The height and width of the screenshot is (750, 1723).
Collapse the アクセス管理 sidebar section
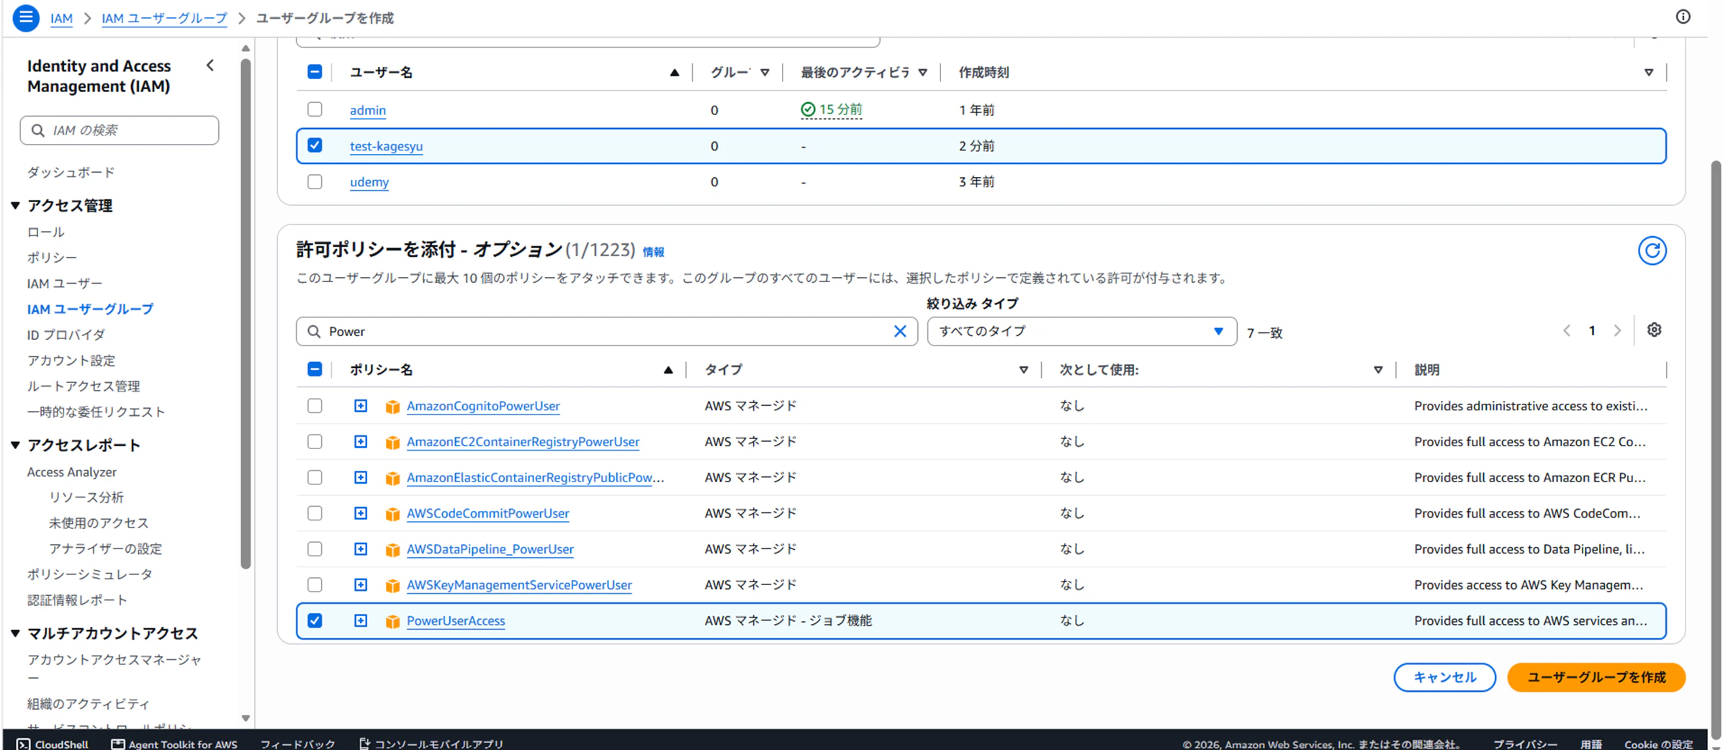15,206
